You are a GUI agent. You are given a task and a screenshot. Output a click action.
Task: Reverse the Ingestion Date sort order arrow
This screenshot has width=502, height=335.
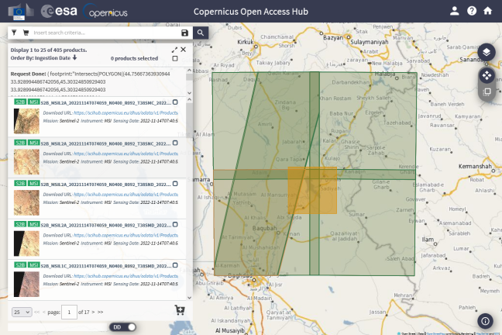[x=75, y=57]
